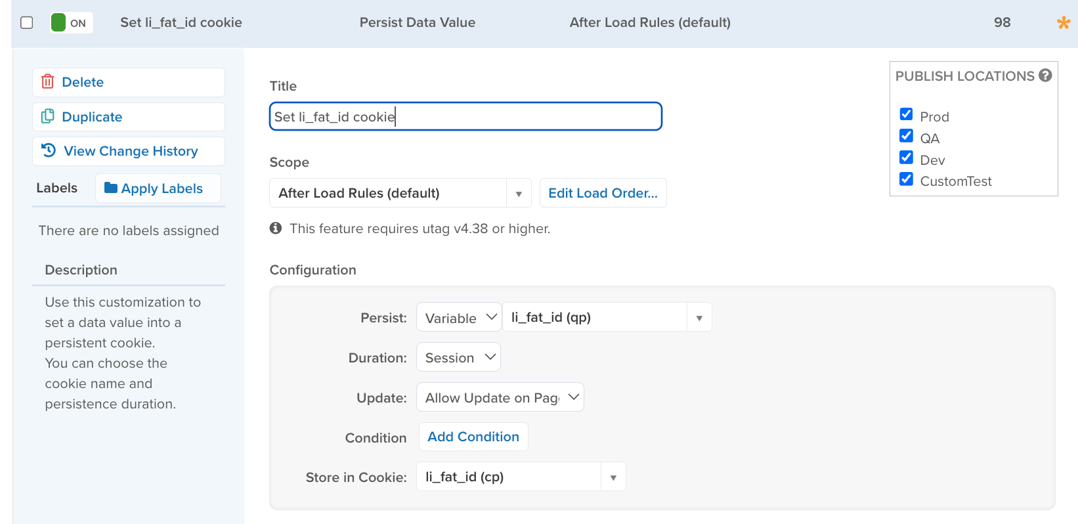
Task: Click the Apply Labels folder icon
Action: (x=111, y=188)
